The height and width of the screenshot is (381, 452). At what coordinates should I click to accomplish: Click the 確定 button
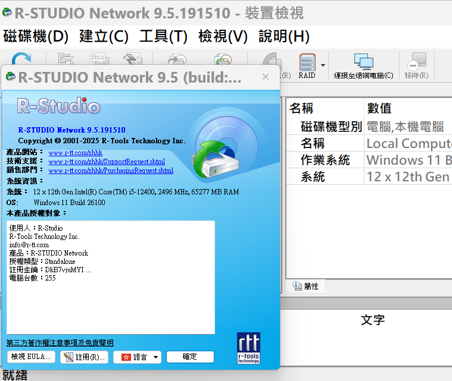[x=190, y=357]
